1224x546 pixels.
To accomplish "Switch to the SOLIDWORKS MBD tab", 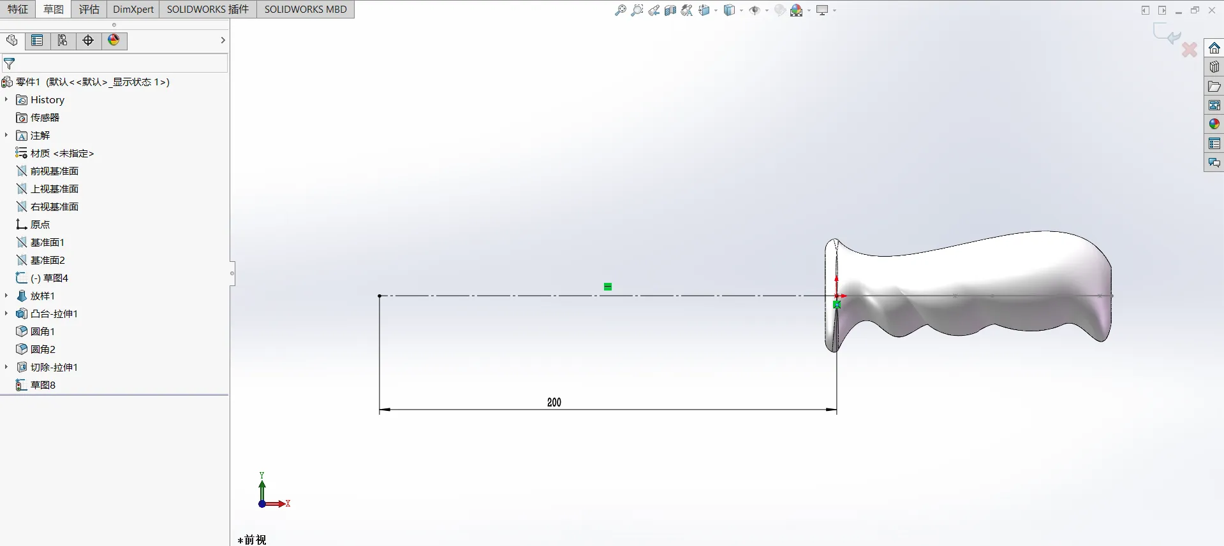I will click(306, 9).
